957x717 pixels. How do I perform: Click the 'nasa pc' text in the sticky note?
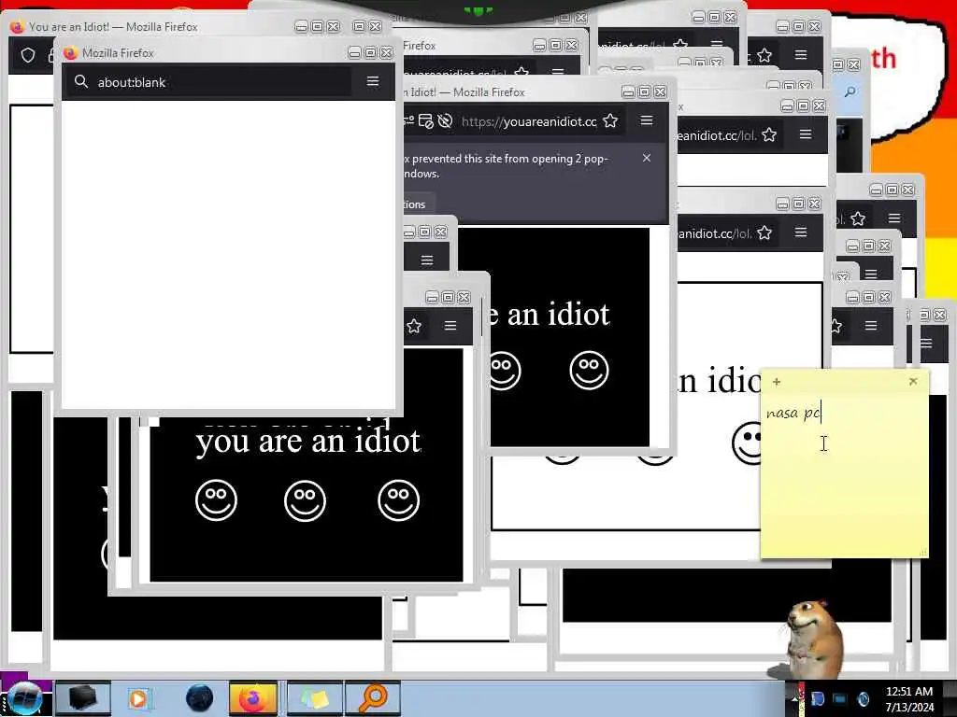[x=793, y=414]
